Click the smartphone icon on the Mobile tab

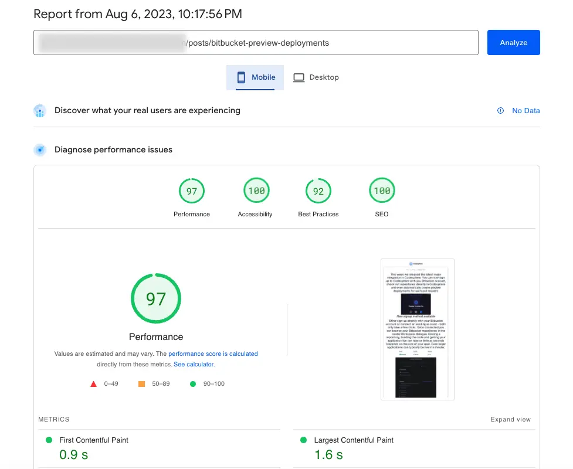[240, 77]
